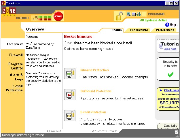Click the Outbound Protection heading

96,91
